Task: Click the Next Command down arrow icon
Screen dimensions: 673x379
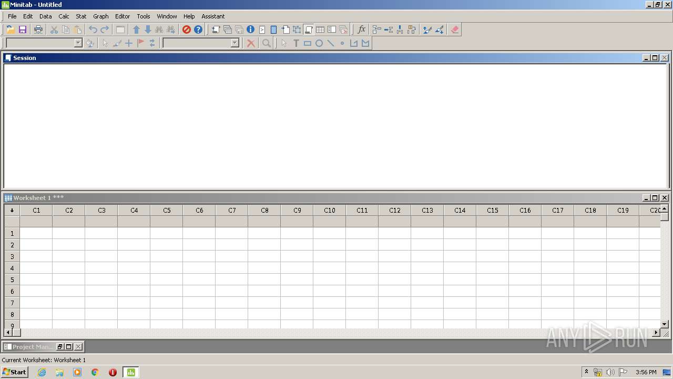Action: 148,29
